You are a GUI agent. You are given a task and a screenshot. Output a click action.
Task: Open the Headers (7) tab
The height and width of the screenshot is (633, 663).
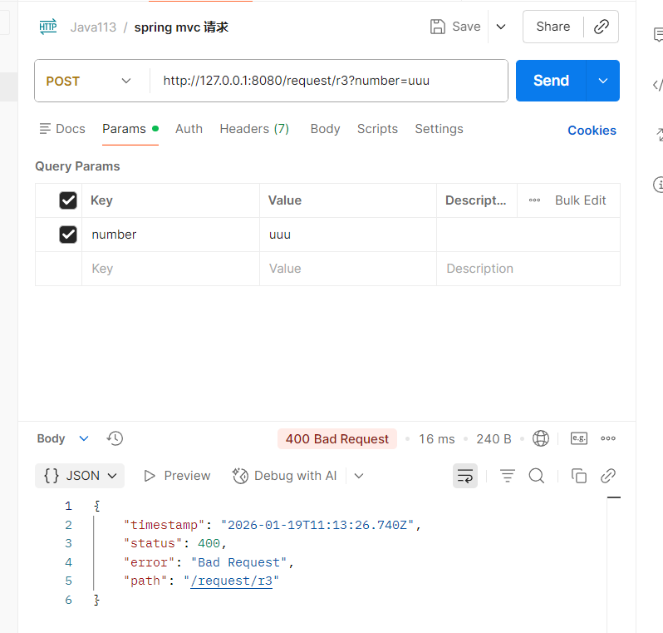254,129
